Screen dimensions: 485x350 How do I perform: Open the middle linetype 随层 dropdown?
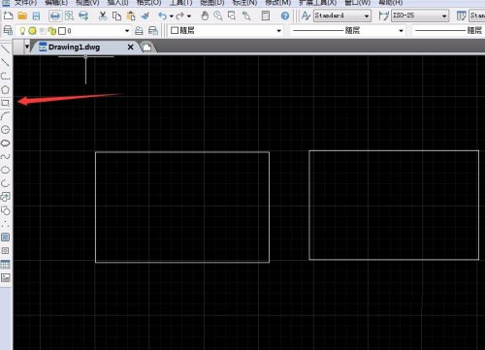(401, 31)
